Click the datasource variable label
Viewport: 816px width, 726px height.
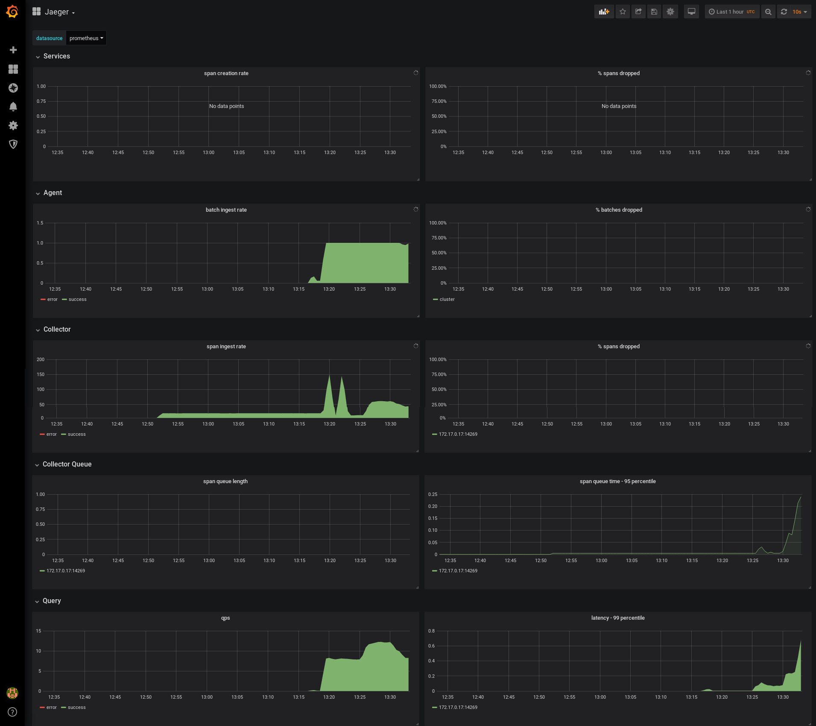[x=50, y=38]
